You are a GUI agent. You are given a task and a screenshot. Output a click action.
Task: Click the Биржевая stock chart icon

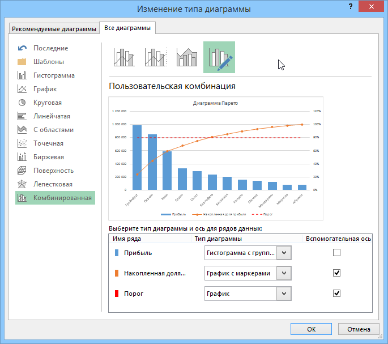[22, 157]
